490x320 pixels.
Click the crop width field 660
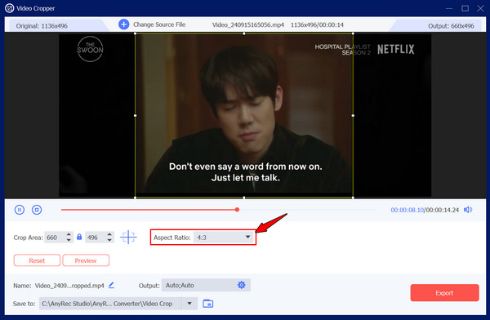click(x=55, y=238)
